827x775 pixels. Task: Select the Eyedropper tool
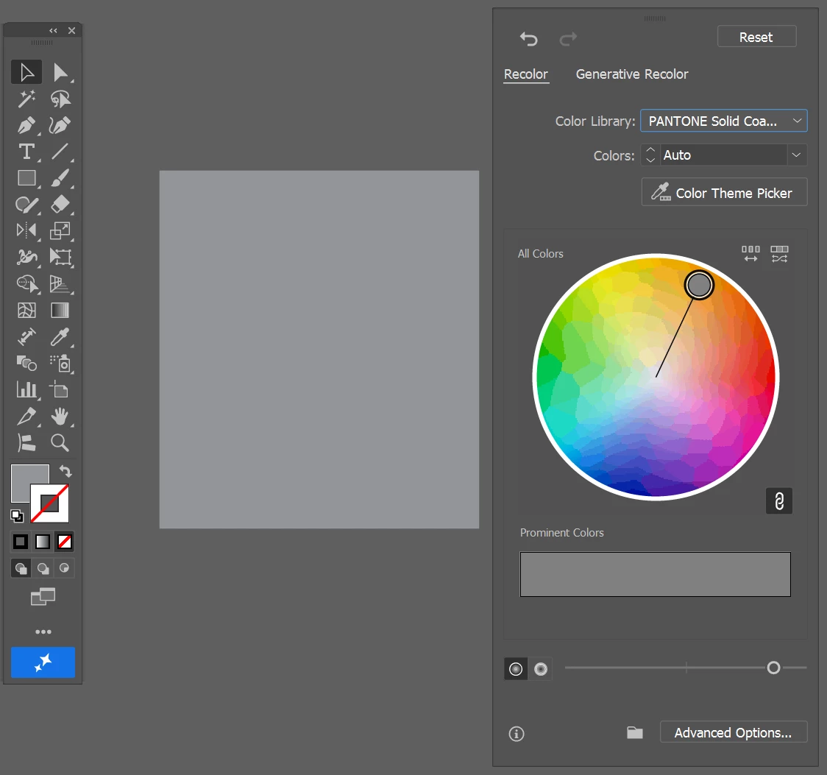pyautogui.click(x=60, y=336)
